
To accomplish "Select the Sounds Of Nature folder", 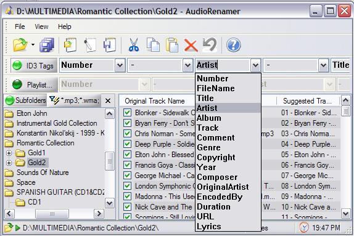I will pos(43,173).
